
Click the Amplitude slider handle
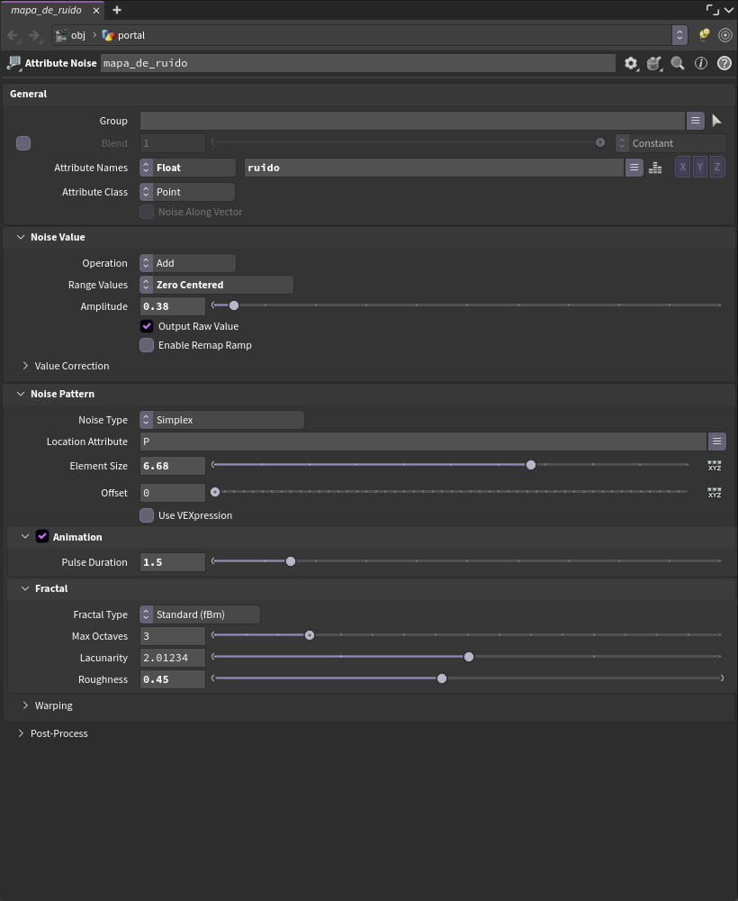pyautogui.click(x=234, y=305)
